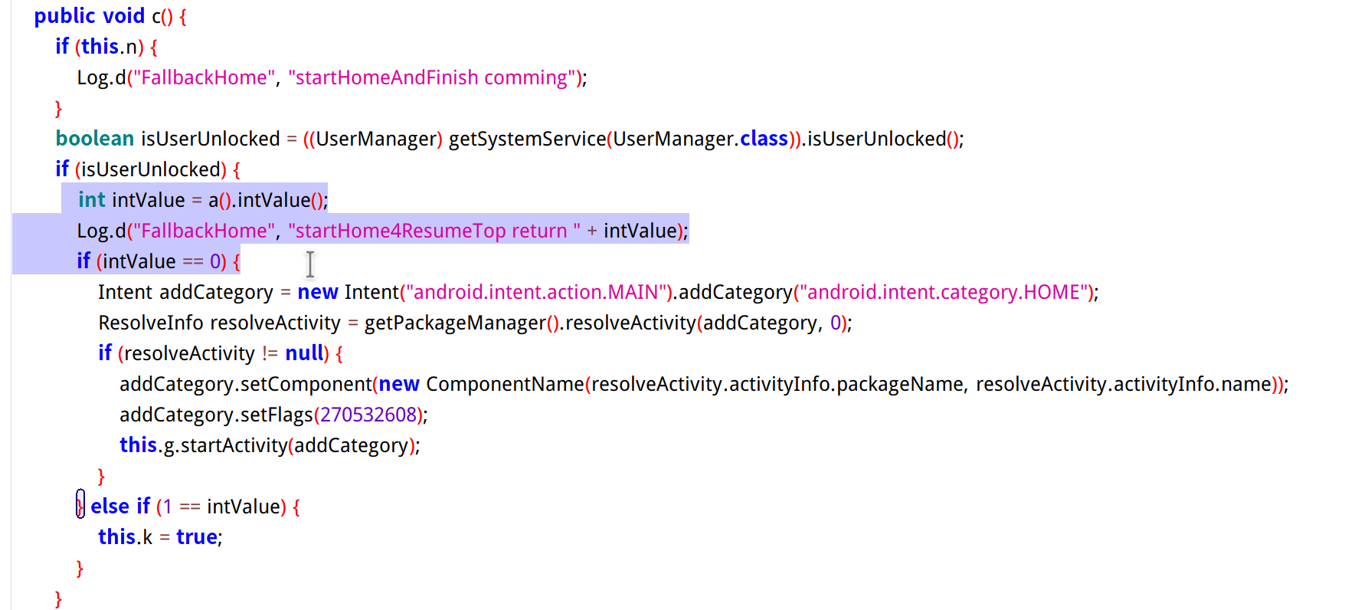Click the "else if" keyword
This screenshot has width=1345, height=610.
(x=120, y=507)
